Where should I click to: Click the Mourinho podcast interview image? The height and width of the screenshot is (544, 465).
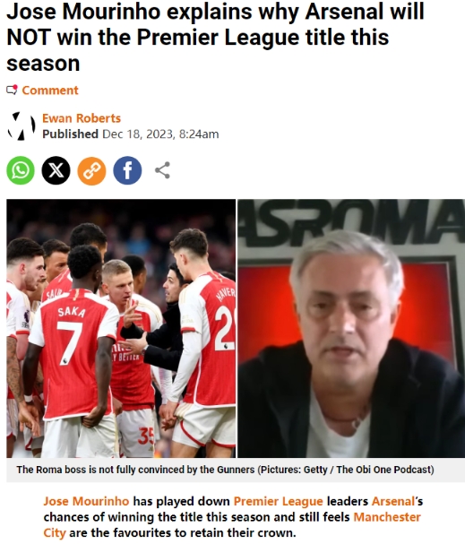(351, 328)
